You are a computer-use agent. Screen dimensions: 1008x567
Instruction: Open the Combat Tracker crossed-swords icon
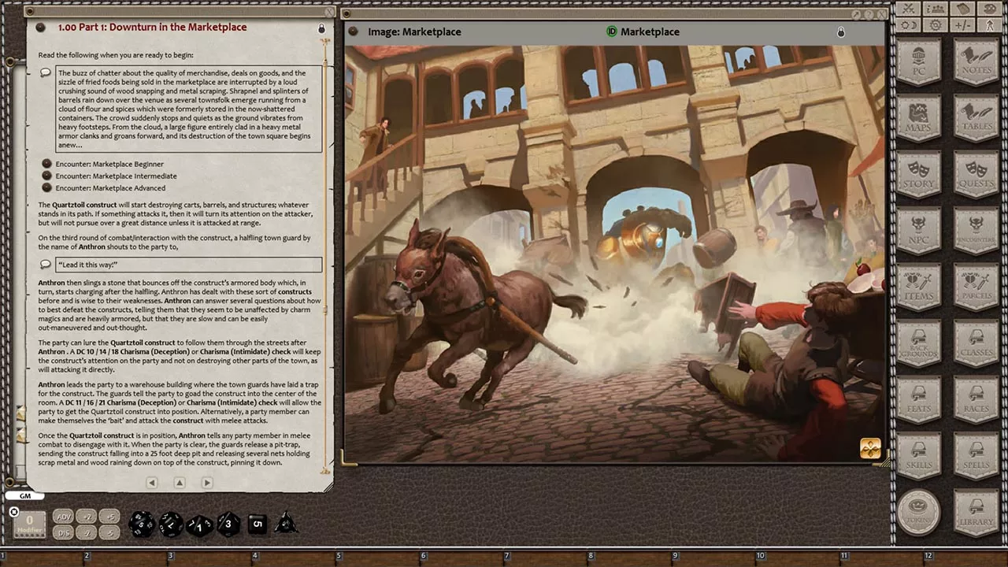click(x=908, y=9)
